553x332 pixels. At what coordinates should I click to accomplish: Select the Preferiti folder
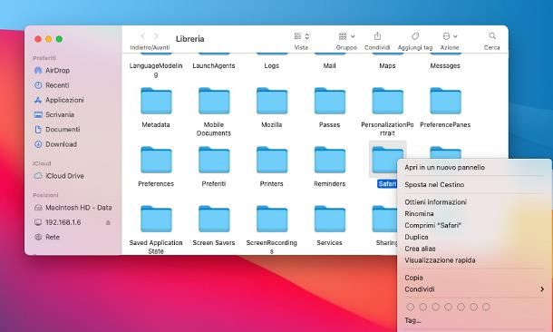[x=214, y=160]
